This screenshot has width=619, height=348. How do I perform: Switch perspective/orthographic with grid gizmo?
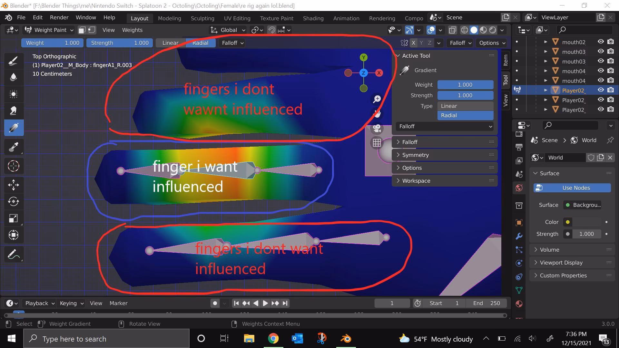click(x=377, y=142)
